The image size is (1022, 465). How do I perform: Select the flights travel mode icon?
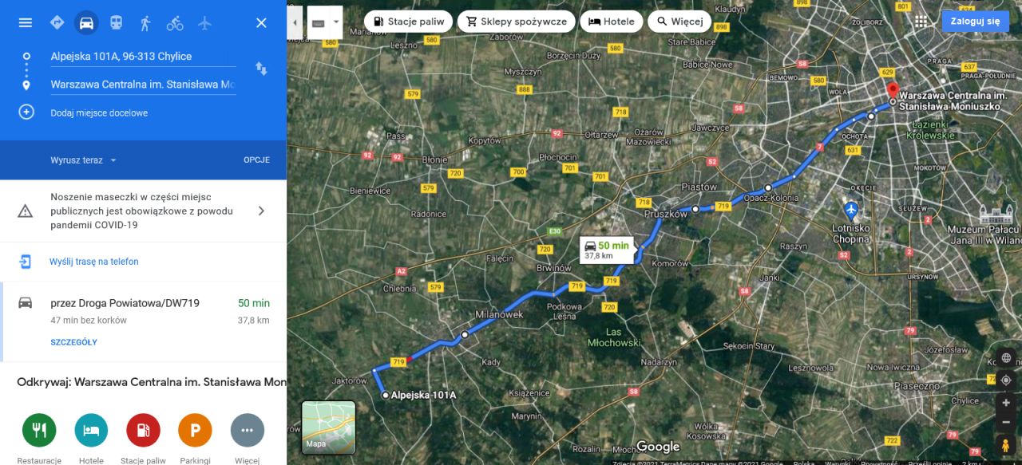[x=204, y=22]
